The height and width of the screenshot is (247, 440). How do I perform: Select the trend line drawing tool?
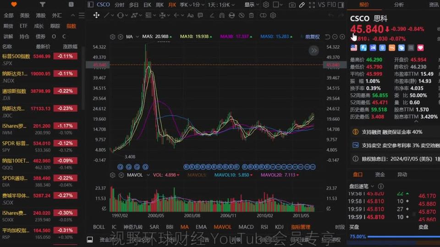click(x=106, y=16)
